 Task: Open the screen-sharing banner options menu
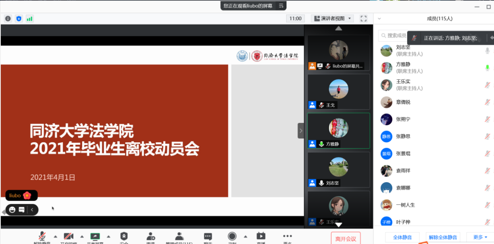click(x=281, y=6)
